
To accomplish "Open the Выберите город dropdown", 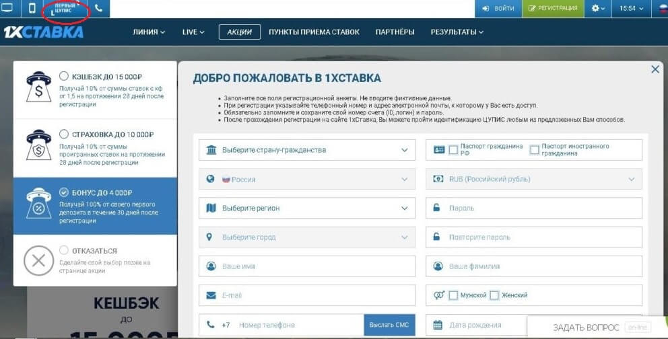I will pos(307,237).
